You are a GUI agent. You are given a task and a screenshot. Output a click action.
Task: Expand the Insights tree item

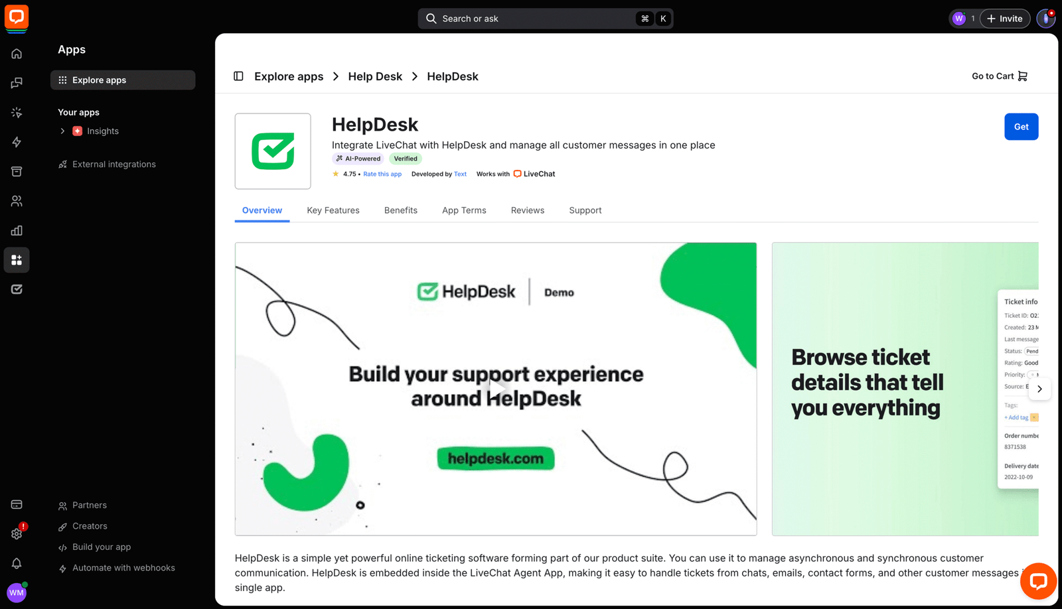pos(62,131)
